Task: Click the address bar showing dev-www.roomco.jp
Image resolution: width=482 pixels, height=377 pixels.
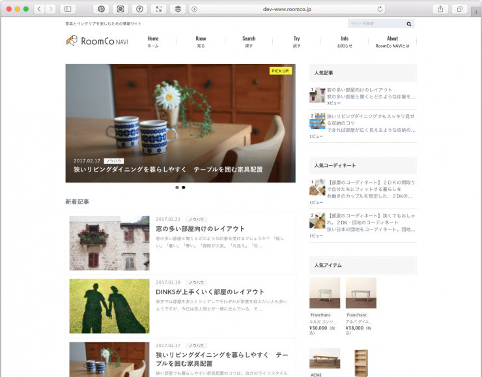Action: [287, 9]
